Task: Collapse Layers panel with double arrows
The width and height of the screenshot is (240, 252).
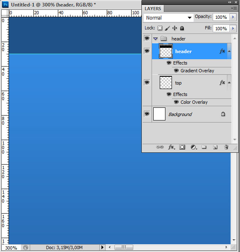Action: click(230, 2)
